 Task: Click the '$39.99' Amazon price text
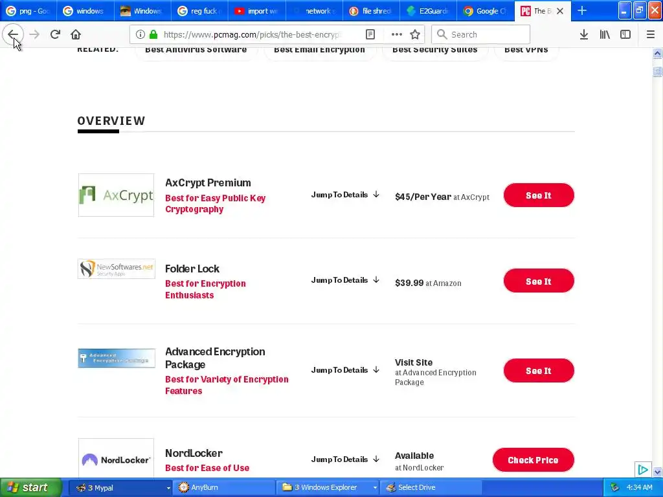pyautogui.click(x=409, y=283)
